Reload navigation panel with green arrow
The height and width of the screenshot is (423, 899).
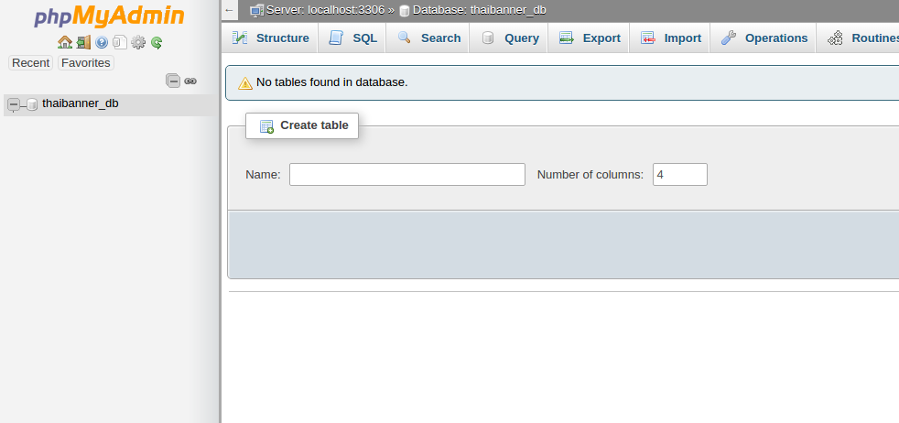point(157,42)
